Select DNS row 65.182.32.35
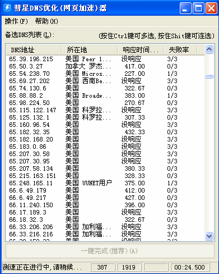This screenshot has height=274, width=219. 105,132
